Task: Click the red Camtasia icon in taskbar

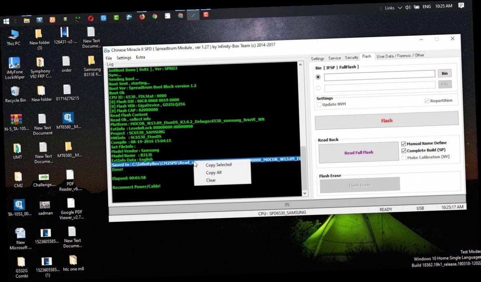Action: 206,14
